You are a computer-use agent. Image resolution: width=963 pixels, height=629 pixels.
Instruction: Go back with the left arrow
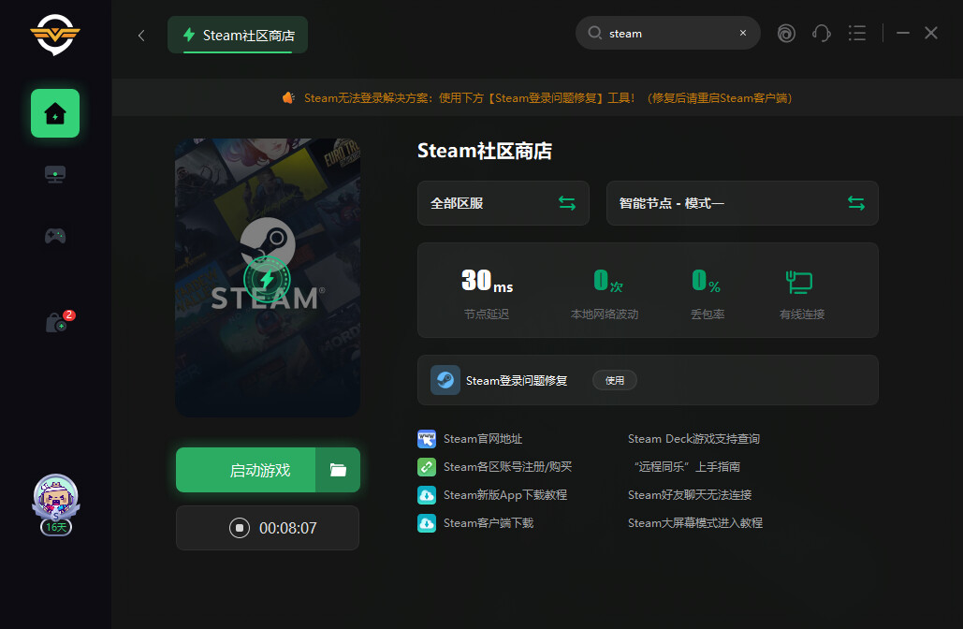pyautogui.click(x=141, y=36)
